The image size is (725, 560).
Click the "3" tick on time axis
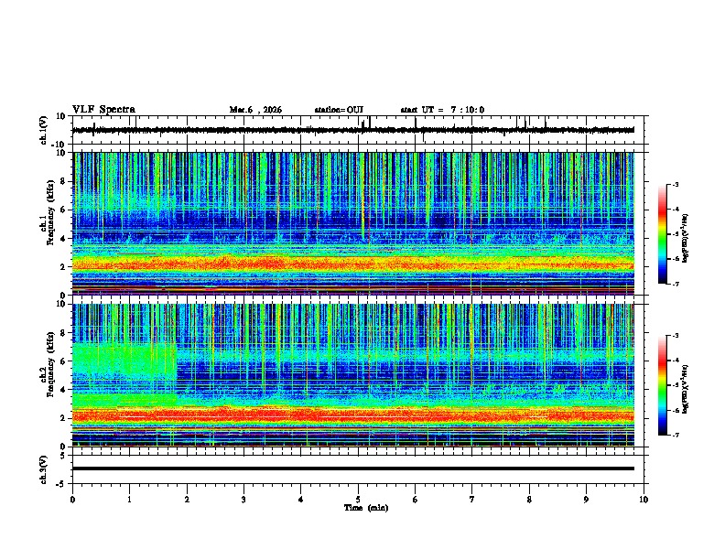(243, 500)
